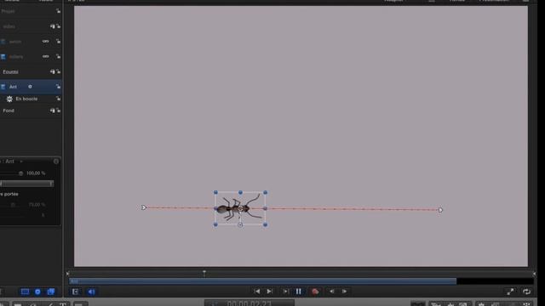Click the gear icon on Ant layer
This screenshot has width=545, height=306.
30,87
